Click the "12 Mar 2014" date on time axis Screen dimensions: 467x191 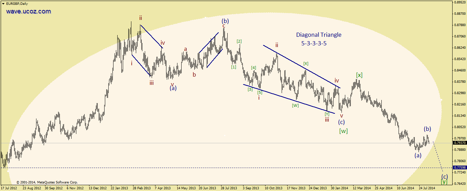click(x=362, y=188)
